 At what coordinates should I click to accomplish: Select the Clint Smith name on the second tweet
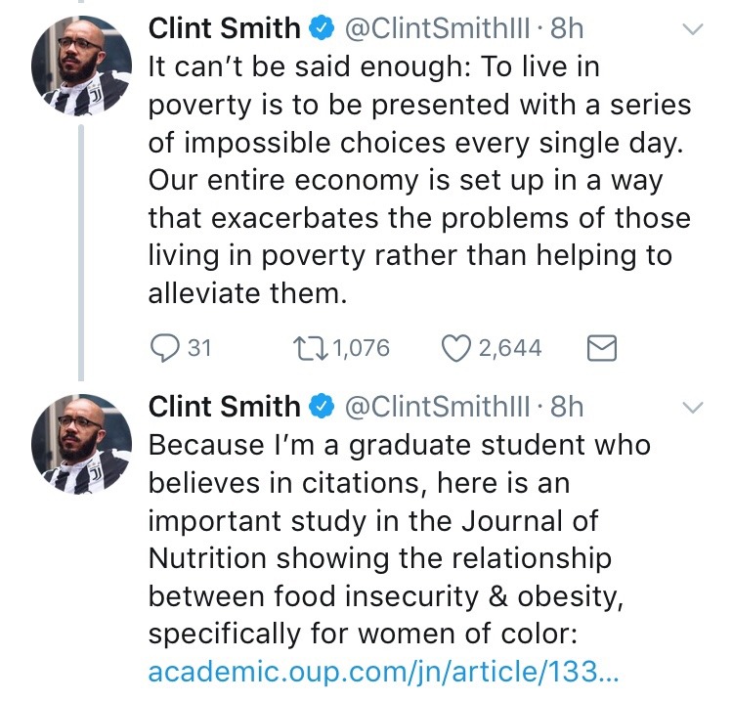tap(224, 406)
